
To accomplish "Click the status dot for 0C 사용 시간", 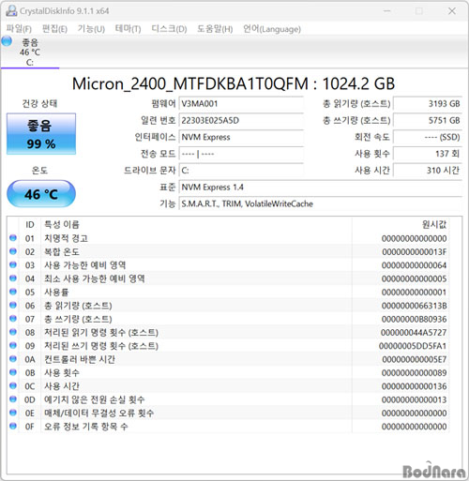I will coord(13,385).
